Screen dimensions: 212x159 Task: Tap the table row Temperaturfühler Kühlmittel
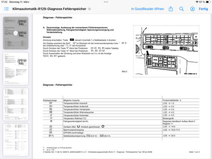121,115
